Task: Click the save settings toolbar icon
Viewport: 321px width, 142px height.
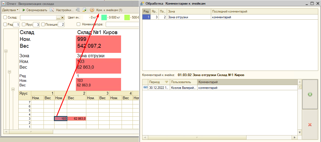Action: [x=84, y=10]
